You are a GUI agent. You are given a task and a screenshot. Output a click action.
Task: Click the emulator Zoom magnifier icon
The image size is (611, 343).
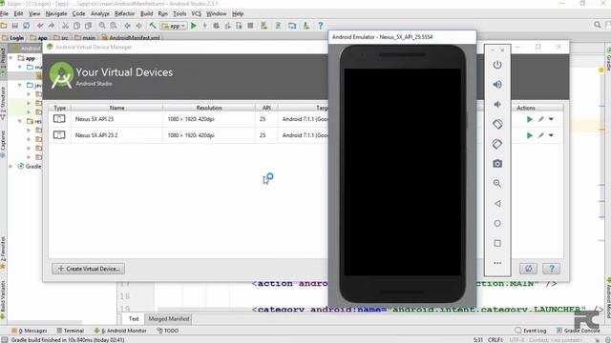point(497,184)
